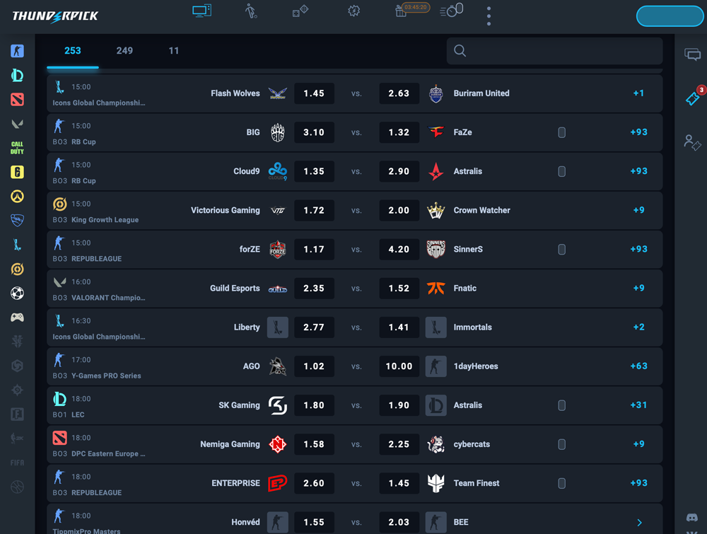Expand +93 markets for Cloud9 vs Astralis
The width and height of the screenshot is (707, 534).
638,171
